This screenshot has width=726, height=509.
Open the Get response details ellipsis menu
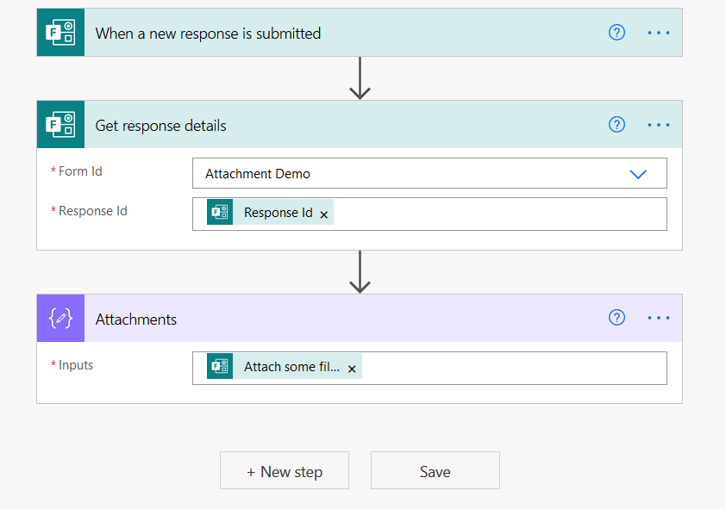click(659, 124)
